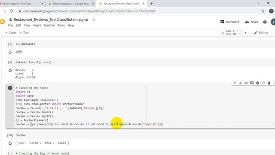The height and width of the screenshot is (155, 275).
Task: Open the Editing mode selector
Action: [261, 33]
